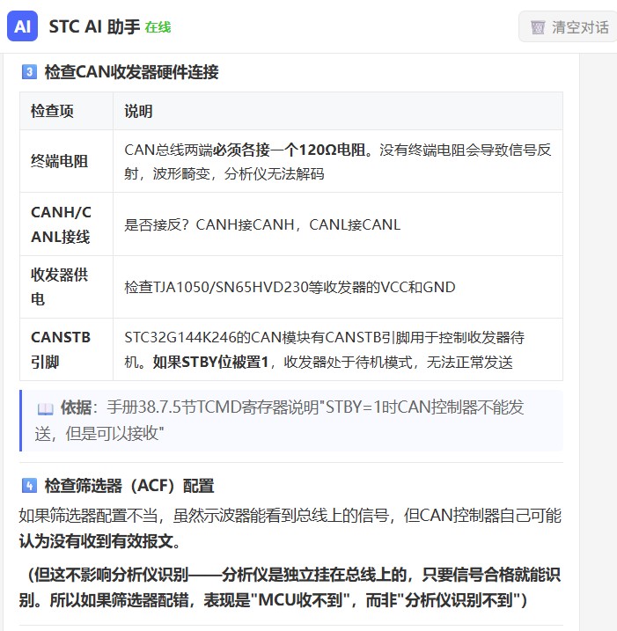Click the bold 必须各接一个120Ω电阻 text
617x631 pixels.
pyautogui.click(x=290, y=150)
